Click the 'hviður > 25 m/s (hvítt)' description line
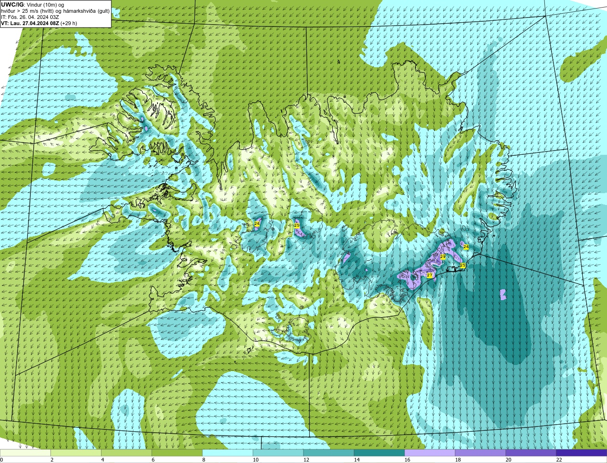This screenshot has width=607, height=463. pyautogui.click(x=55, y=11)
